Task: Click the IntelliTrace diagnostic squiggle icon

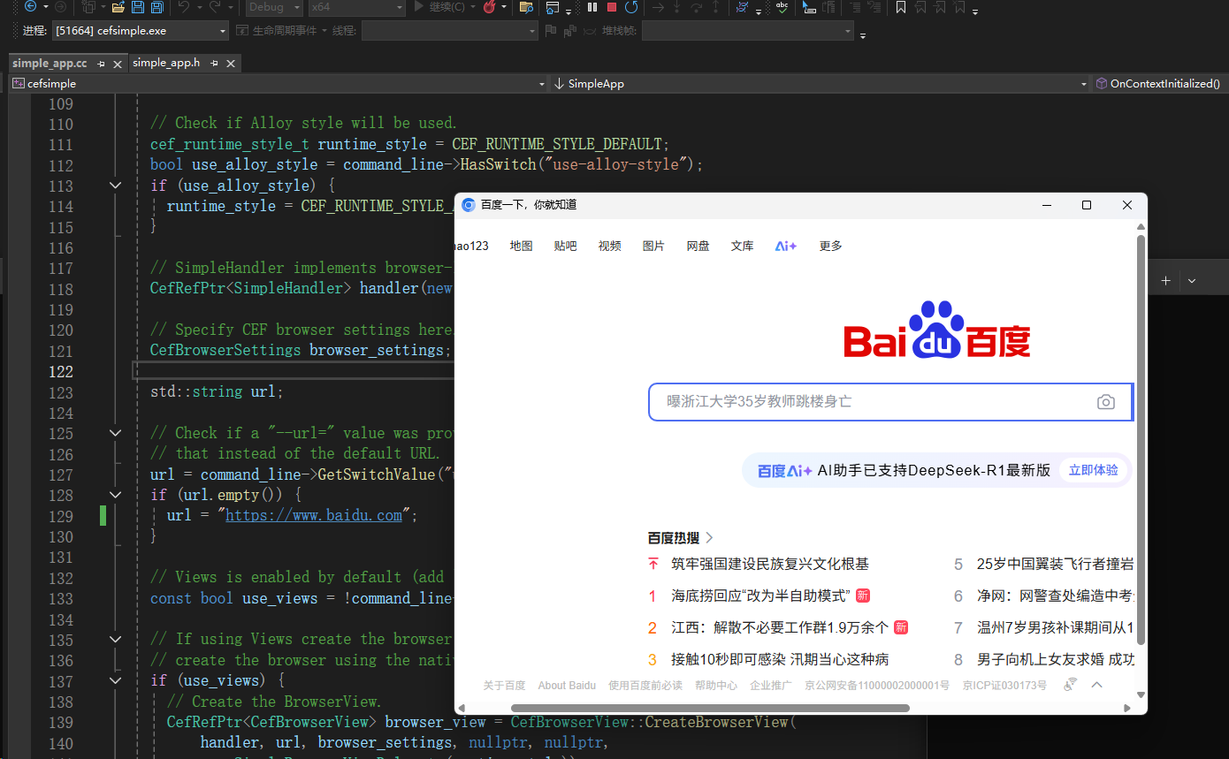Action: coord(742,7)
